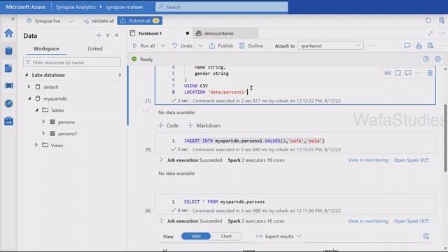Click the notebook Publish button
The image size is (448, 252).
coord(221,45)
